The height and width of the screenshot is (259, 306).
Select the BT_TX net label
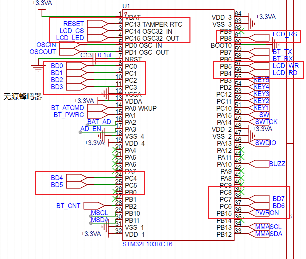coord(282,52)
